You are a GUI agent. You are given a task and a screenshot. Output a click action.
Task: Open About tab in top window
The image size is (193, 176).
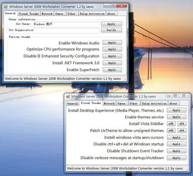point(111,14)
